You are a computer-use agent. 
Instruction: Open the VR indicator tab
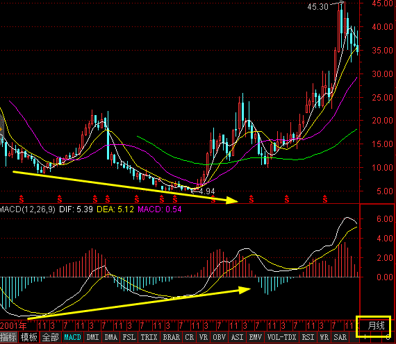coord(204,338)
